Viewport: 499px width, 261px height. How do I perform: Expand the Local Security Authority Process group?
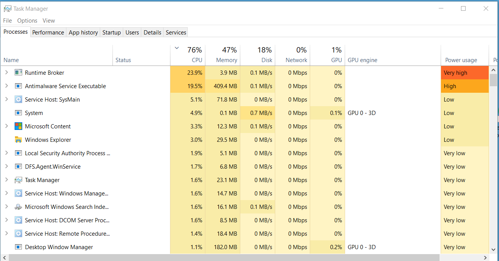point(6,153)
